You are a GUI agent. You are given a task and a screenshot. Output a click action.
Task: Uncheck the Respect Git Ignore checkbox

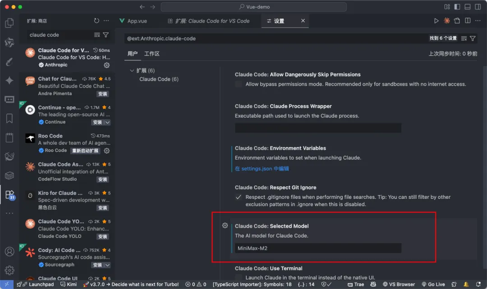coord(239,197)
